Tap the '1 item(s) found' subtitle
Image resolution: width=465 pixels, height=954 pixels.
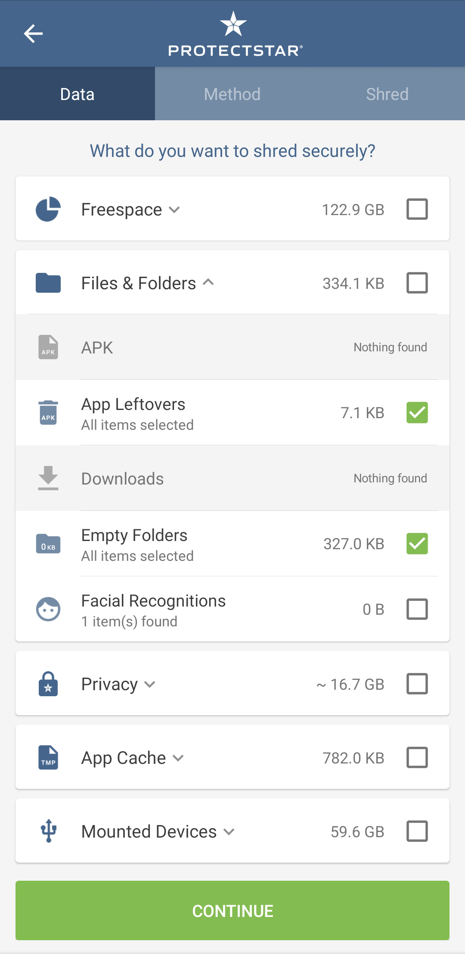pyautogui.click(x=129, y=622)
